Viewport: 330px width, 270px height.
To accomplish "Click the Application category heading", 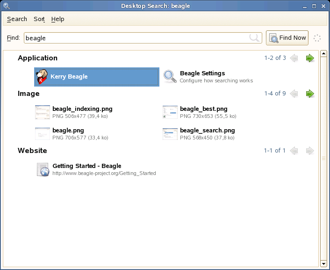I will pos(37,58).
